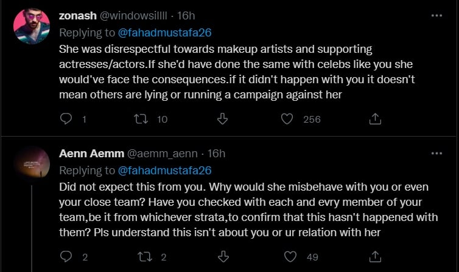Share zonash's tweet

click(376, 119)
